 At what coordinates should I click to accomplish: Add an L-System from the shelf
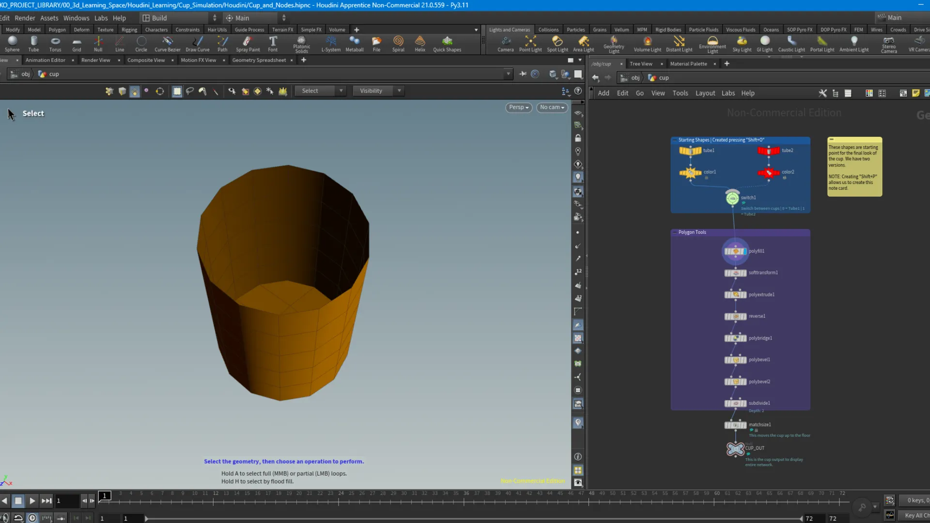331,44
